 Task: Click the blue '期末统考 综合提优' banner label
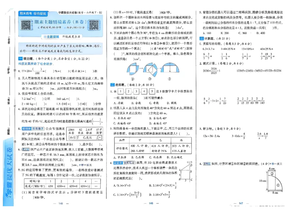pyautogui.click(x=33, y=13)
